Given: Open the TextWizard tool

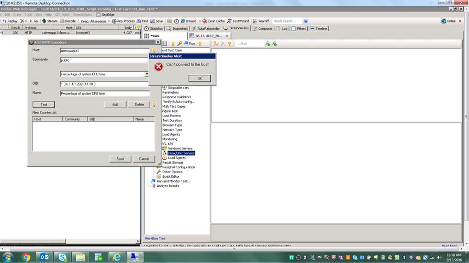Looking at the screenshot, I should [x=238, y=21].
